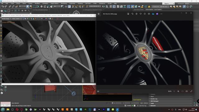Image resolution: width=199 pixels, height=112 pixels.
Task: Click the red render icon in frame buffer toolbar
Action: 58,19
